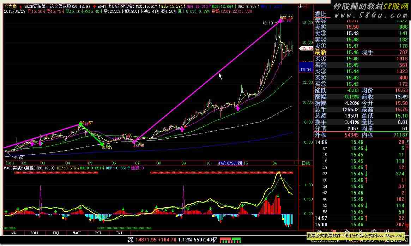
Task: Click the 买② row priced 15.45
Action: click(361, 65)
